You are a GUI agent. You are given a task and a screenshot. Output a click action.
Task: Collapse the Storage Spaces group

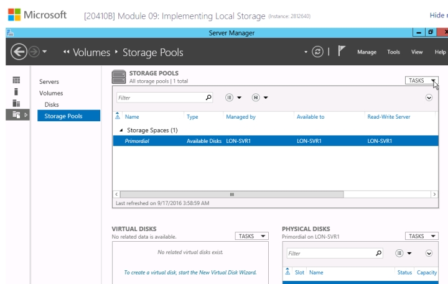[x=121, y=131]
